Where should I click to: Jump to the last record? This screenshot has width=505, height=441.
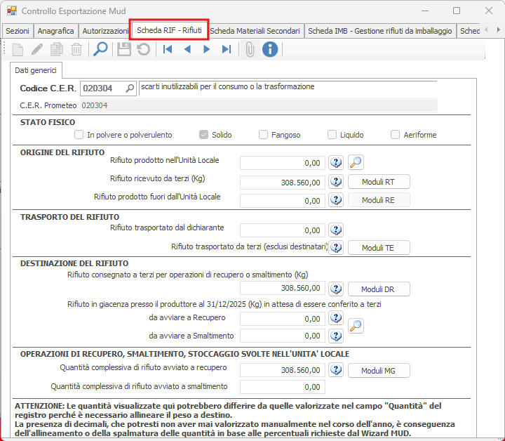(227, 49)
